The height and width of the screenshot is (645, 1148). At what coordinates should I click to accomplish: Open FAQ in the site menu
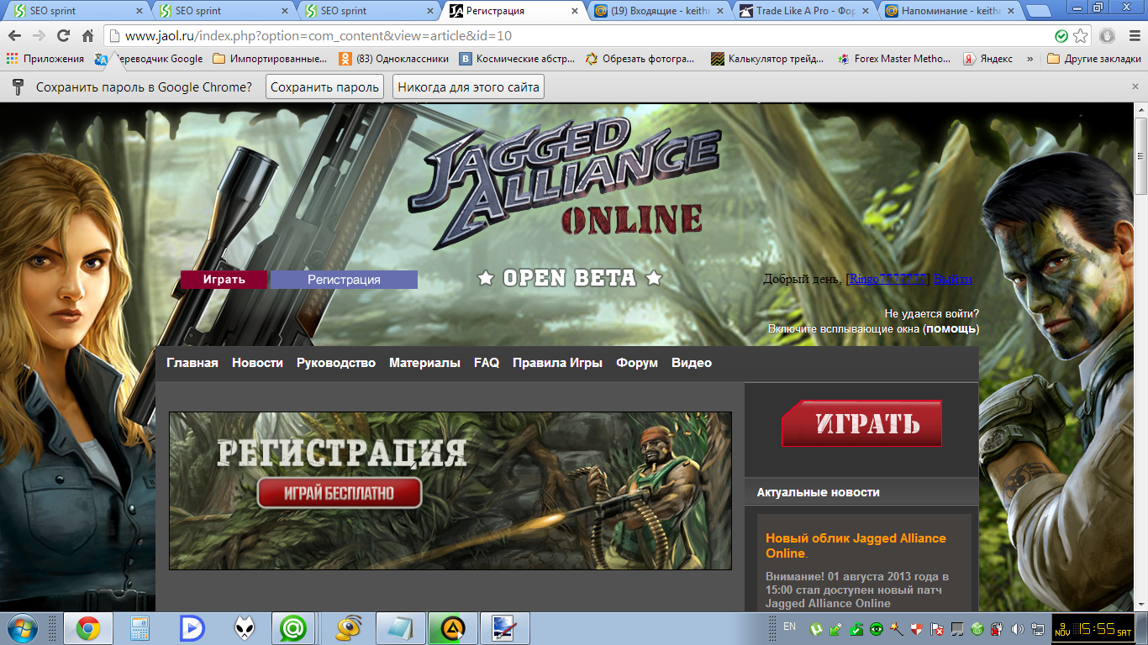(487, 363)
